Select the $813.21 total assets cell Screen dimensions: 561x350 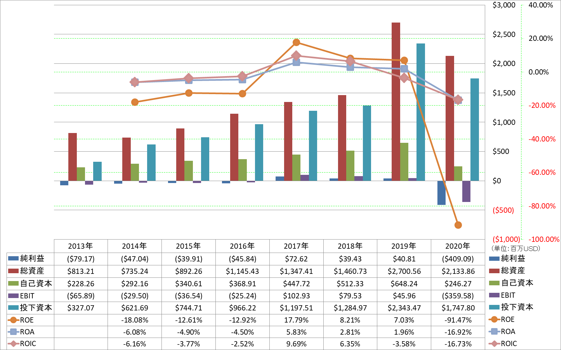(x=81, y=271)
